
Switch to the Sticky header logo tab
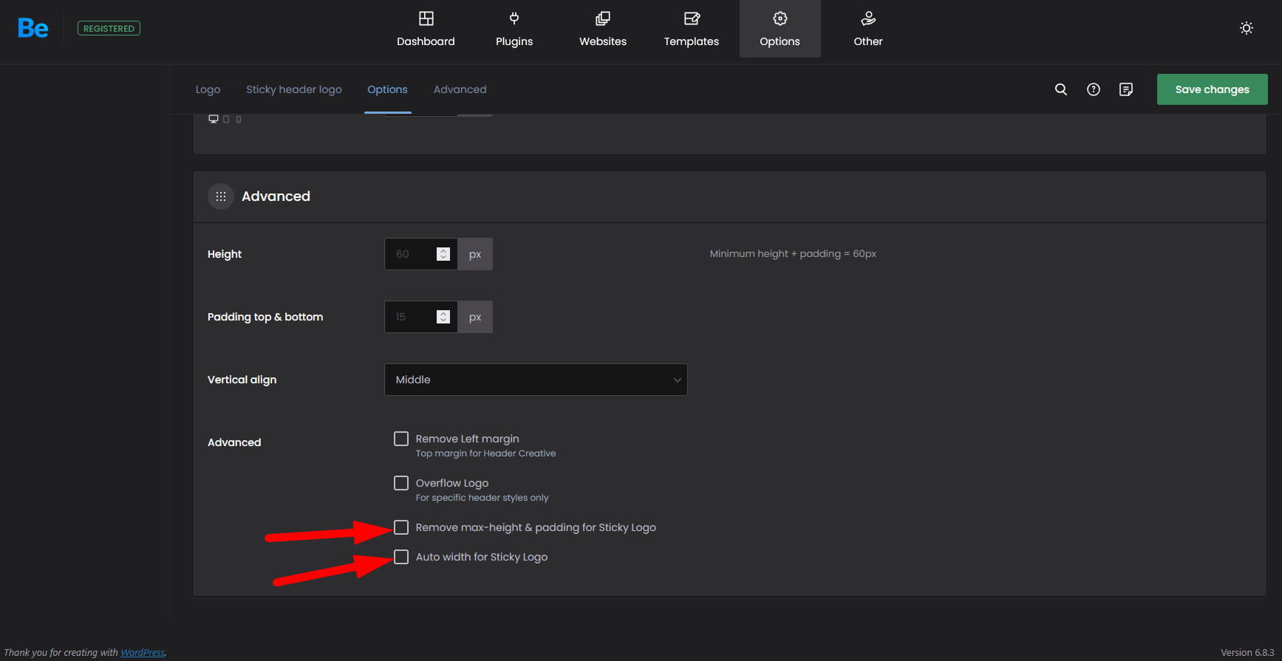point(293,89)
